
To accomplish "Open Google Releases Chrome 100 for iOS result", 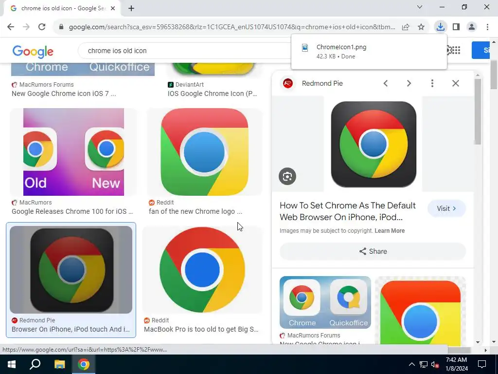I will [x=72, y=211].
